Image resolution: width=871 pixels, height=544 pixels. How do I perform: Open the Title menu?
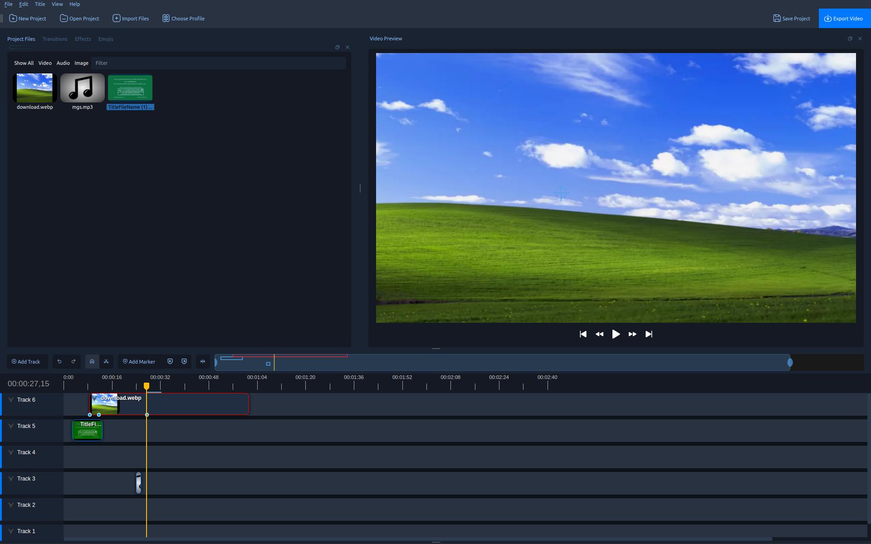pyautogui.click(x=40, y=4)
